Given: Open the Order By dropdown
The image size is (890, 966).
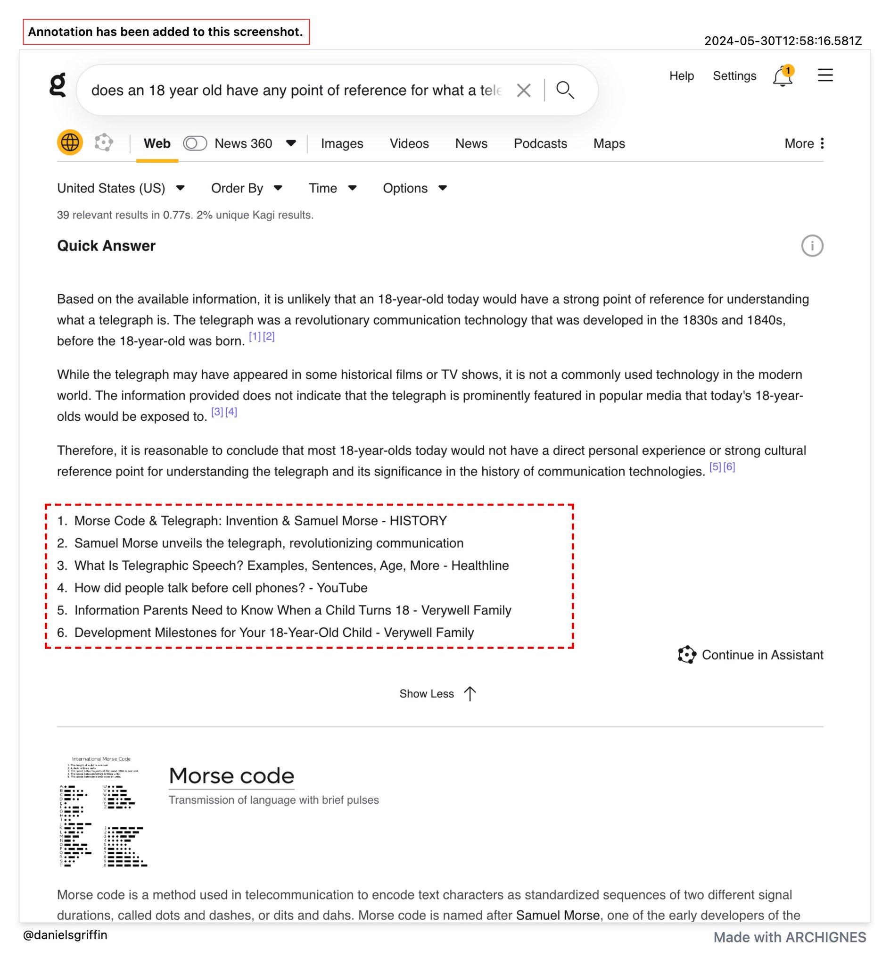Looking at the screenshot, I should (247, 188).
